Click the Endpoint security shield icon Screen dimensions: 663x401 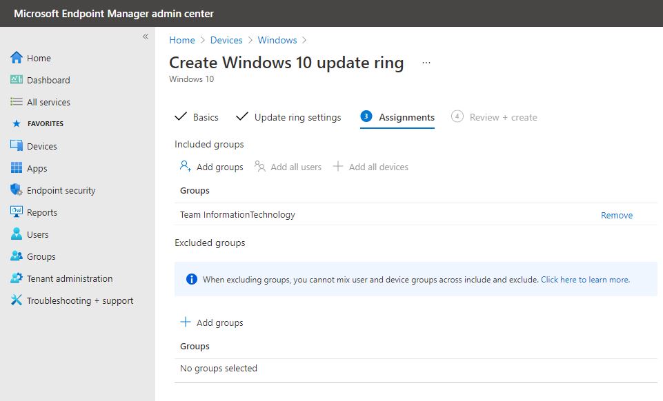tap(17, 189)
